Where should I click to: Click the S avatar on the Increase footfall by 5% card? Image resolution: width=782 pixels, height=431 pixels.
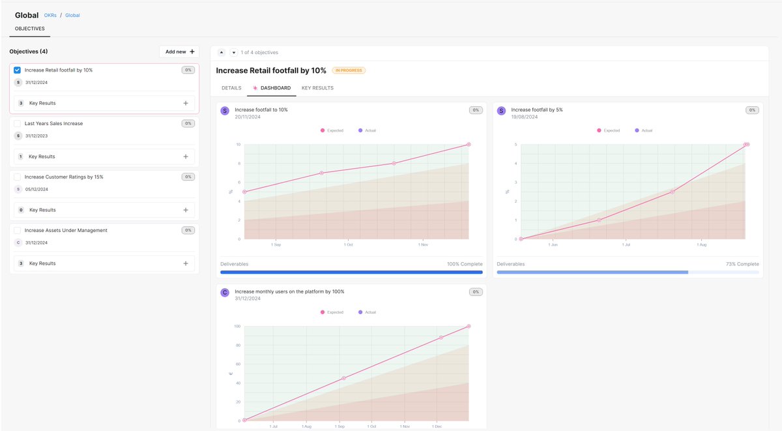(x=501, y=111)
